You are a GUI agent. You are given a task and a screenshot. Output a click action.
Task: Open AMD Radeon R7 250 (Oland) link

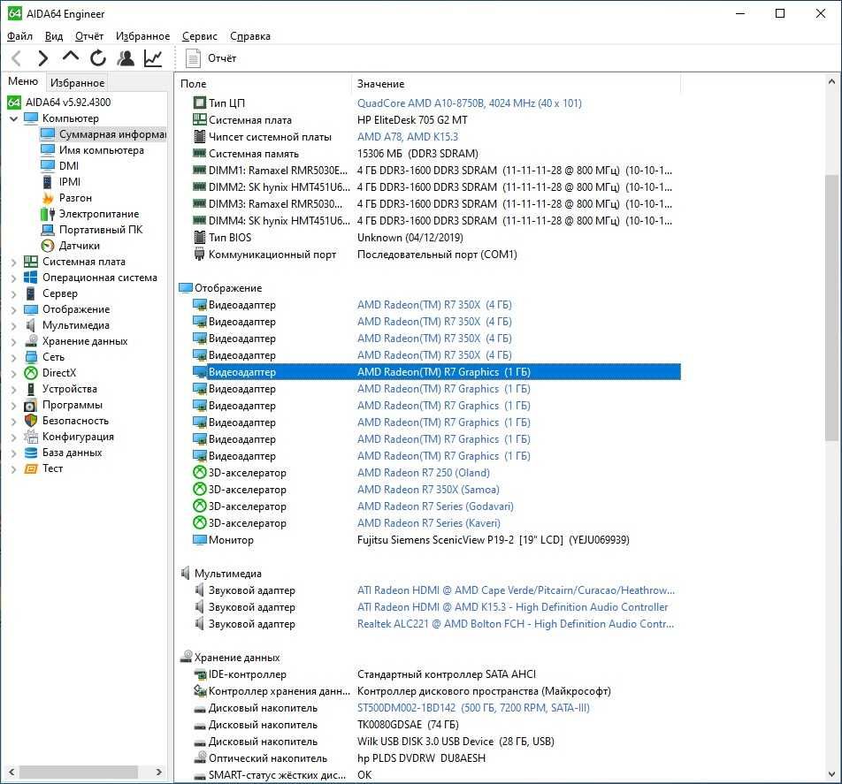point(424,473)
